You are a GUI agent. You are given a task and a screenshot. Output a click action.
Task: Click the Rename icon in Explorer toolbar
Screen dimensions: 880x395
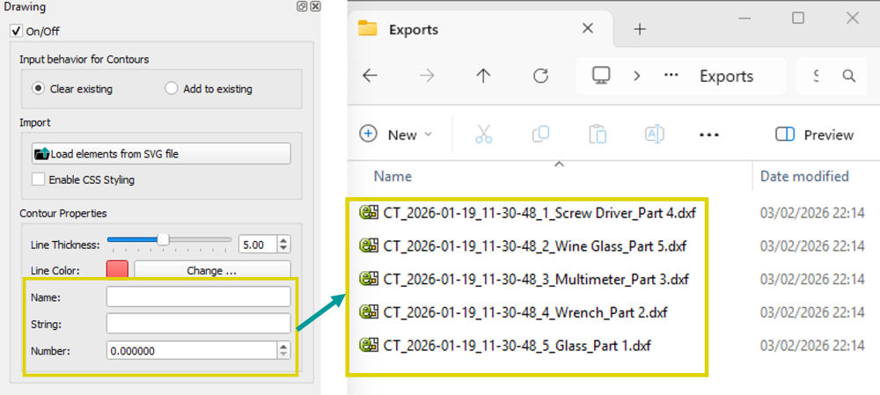point(654,135)
